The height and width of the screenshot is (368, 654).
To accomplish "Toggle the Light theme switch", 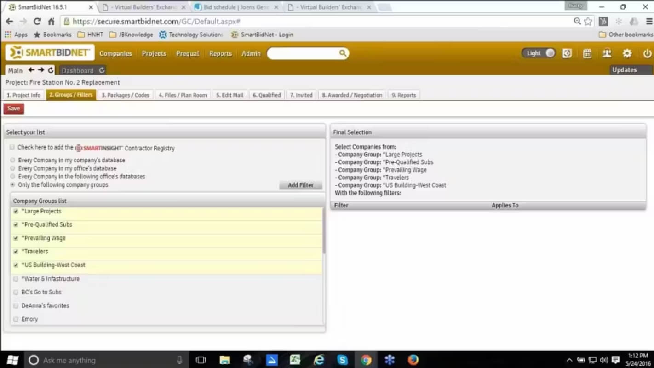I will tap(538, 53).
